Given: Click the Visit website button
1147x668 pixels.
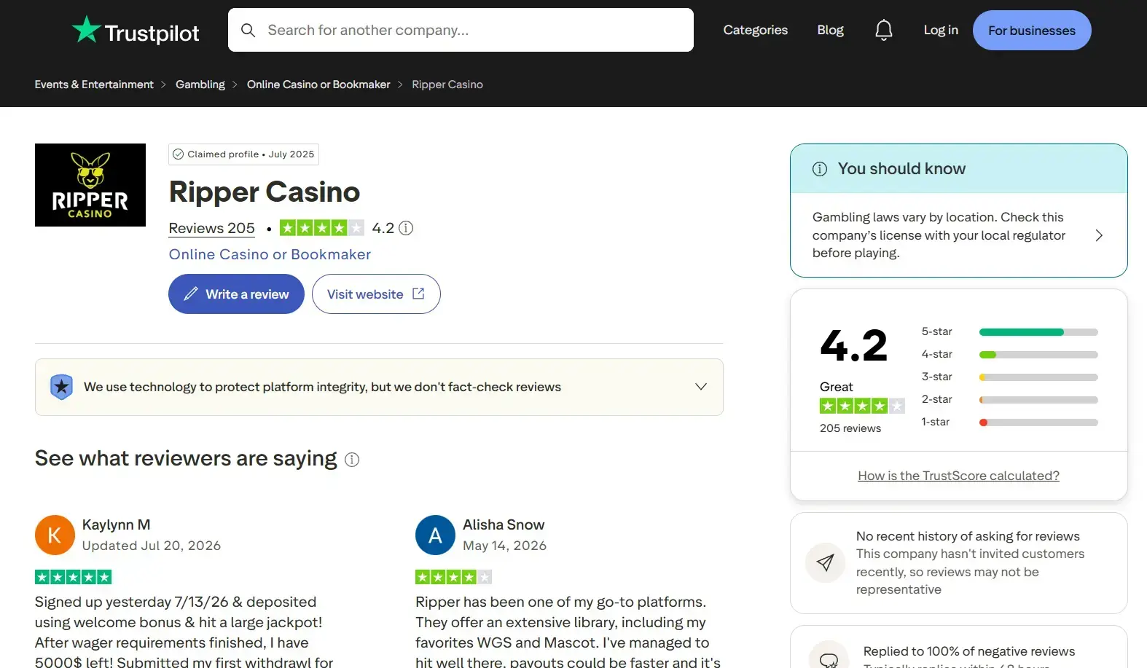Looking at the screenshot, I should [x=376, y=294].
